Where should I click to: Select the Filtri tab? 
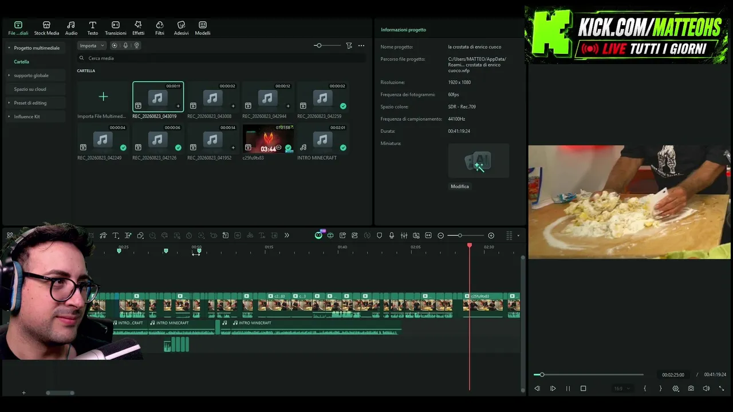[160, 28]
